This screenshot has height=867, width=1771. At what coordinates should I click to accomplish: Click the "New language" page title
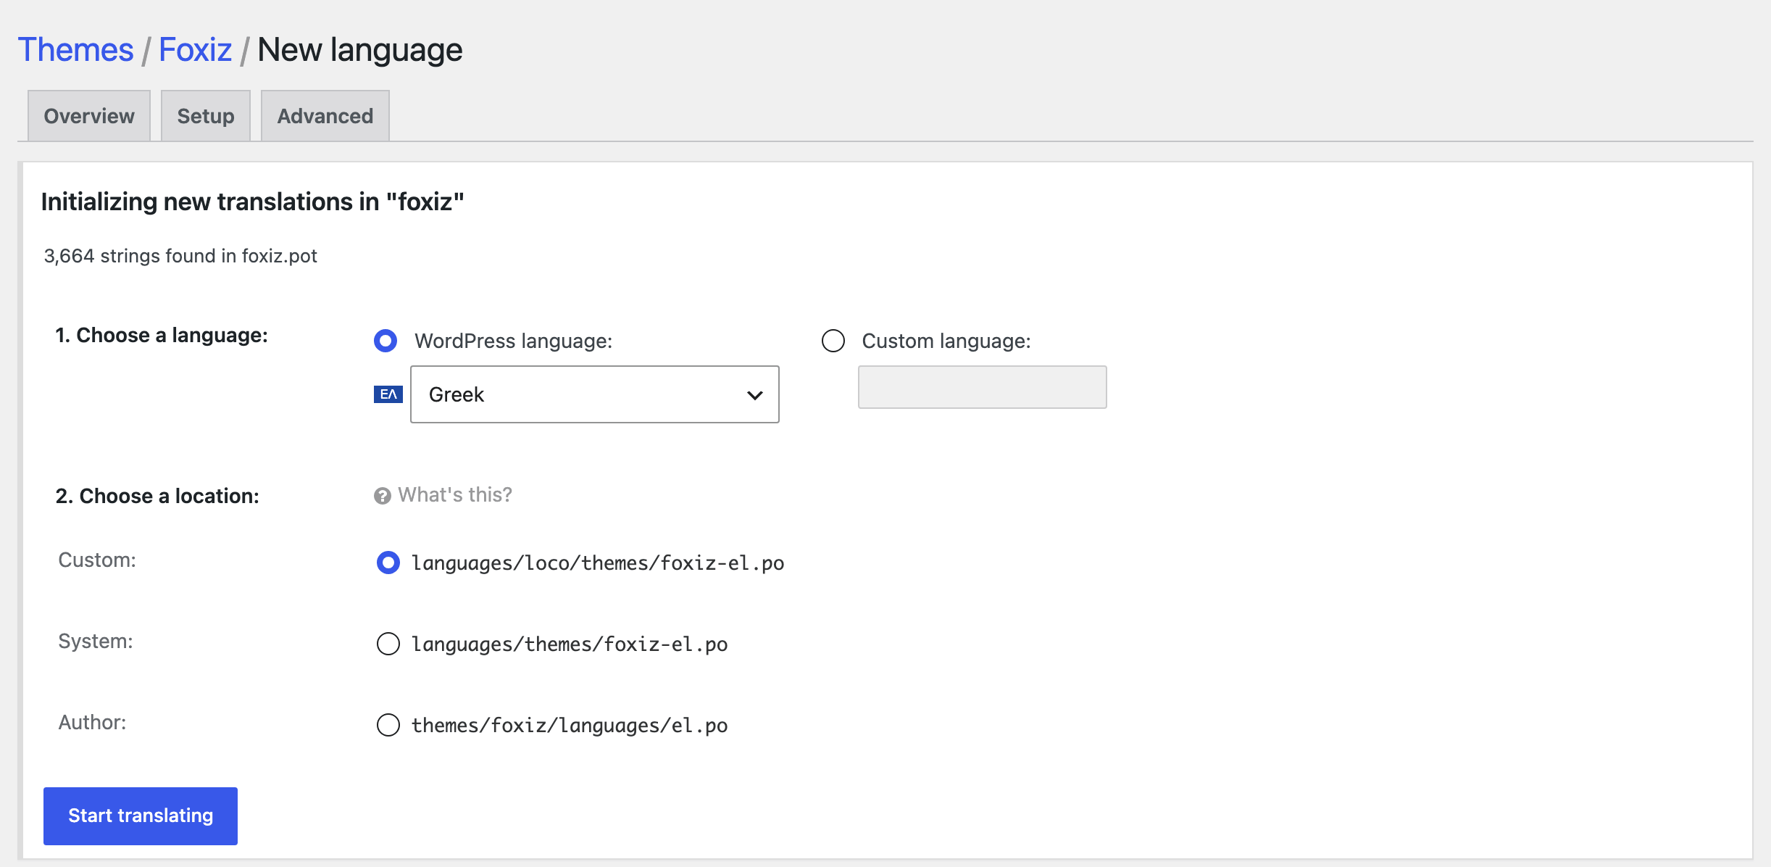point(360,50)
